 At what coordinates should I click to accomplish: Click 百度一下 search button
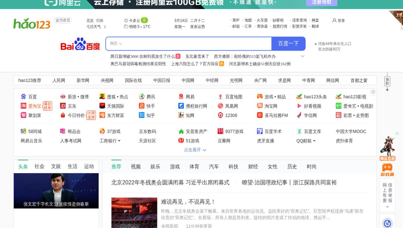(288, 44)
